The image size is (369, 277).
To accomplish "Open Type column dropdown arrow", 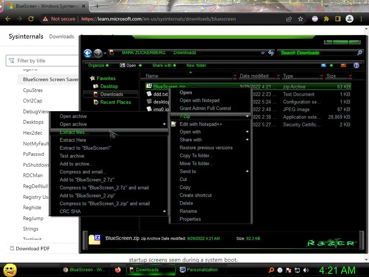I will 321,76.
